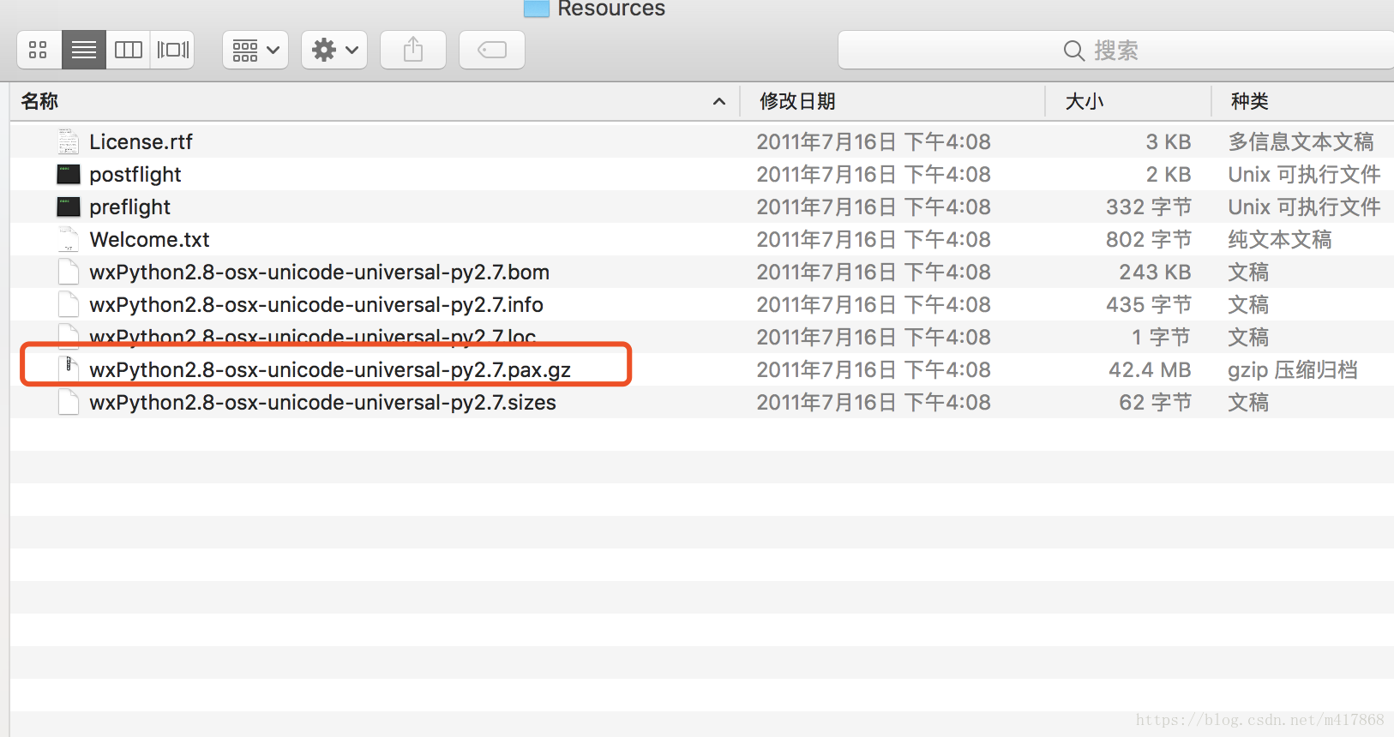Click the Welcome.txt file icon
This screenshot has width=1394, height=737.
(x=69, y=239)
